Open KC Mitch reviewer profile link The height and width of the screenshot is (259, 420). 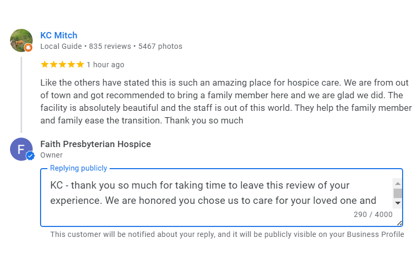click(x=58, y=35)
